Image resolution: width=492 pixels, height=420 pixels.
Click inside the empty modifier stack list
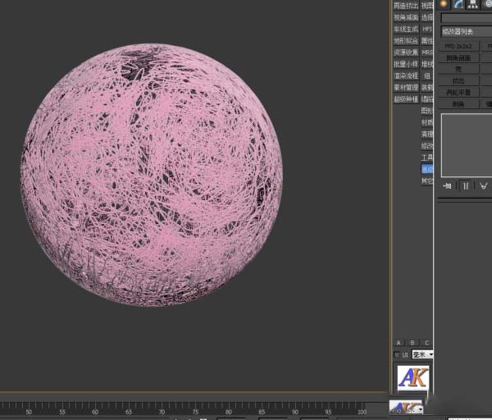[467, 145]
